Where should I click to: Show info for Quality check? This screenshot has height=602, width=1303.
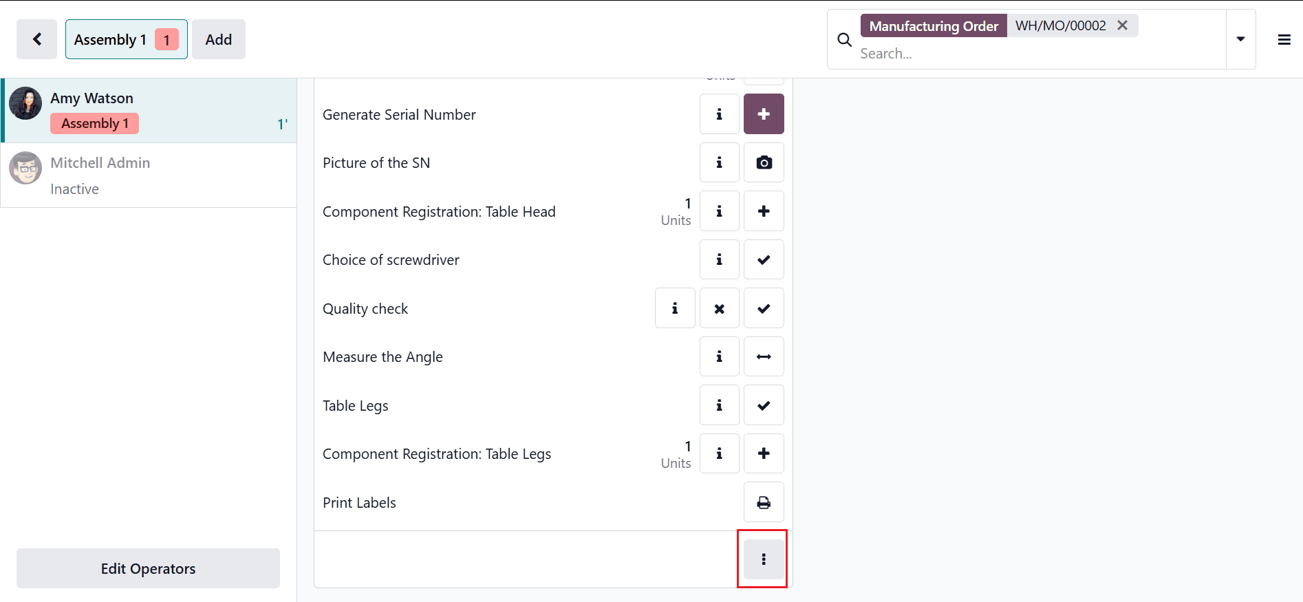click(675, 308)
